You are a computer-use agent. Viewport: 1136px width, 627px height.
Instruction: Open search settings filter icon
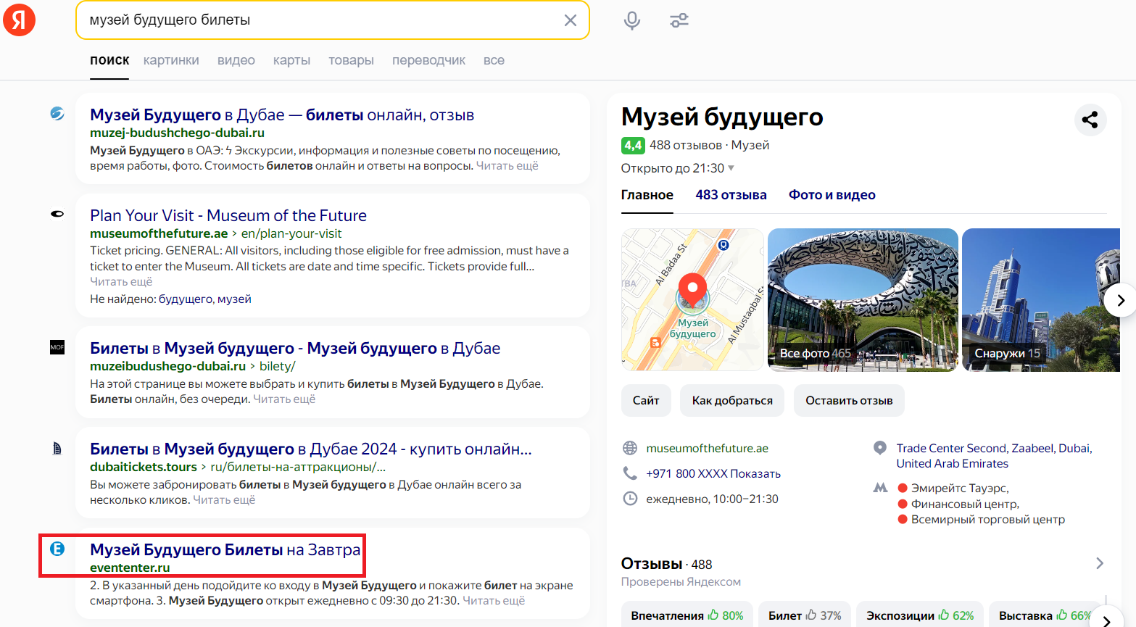(679, 20)
